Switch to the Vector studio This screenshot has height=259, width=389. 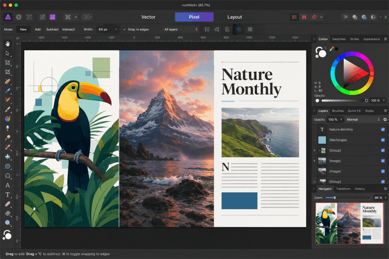click(x=148, y=17)
